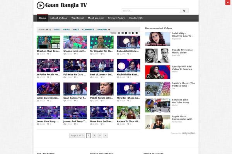Click the Mone Pore Sudhan video title
Viewport: 232px width, 154px height.
pyautogui.click(x=102, y=121)
